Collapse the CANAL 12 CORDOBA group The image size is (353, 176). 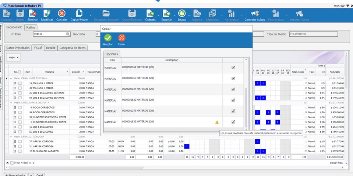coord(11,136)
